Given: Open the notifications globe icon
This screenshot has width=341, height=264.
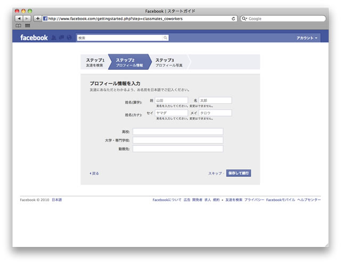Looking at the screenshot, I should (x=69, y=38).
